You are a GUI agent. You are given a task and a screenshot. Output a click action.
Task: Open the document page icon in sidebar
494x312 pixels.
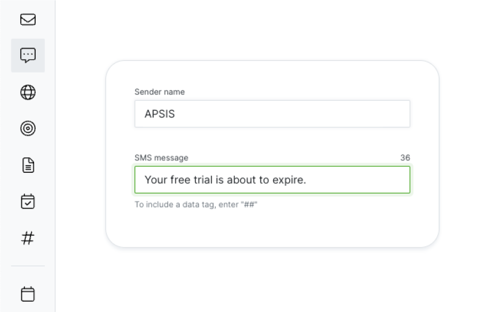[28, 165]
